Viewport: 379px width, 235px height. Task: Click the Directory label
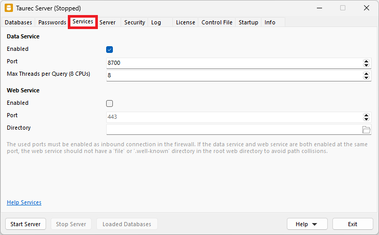pos(19,128)
